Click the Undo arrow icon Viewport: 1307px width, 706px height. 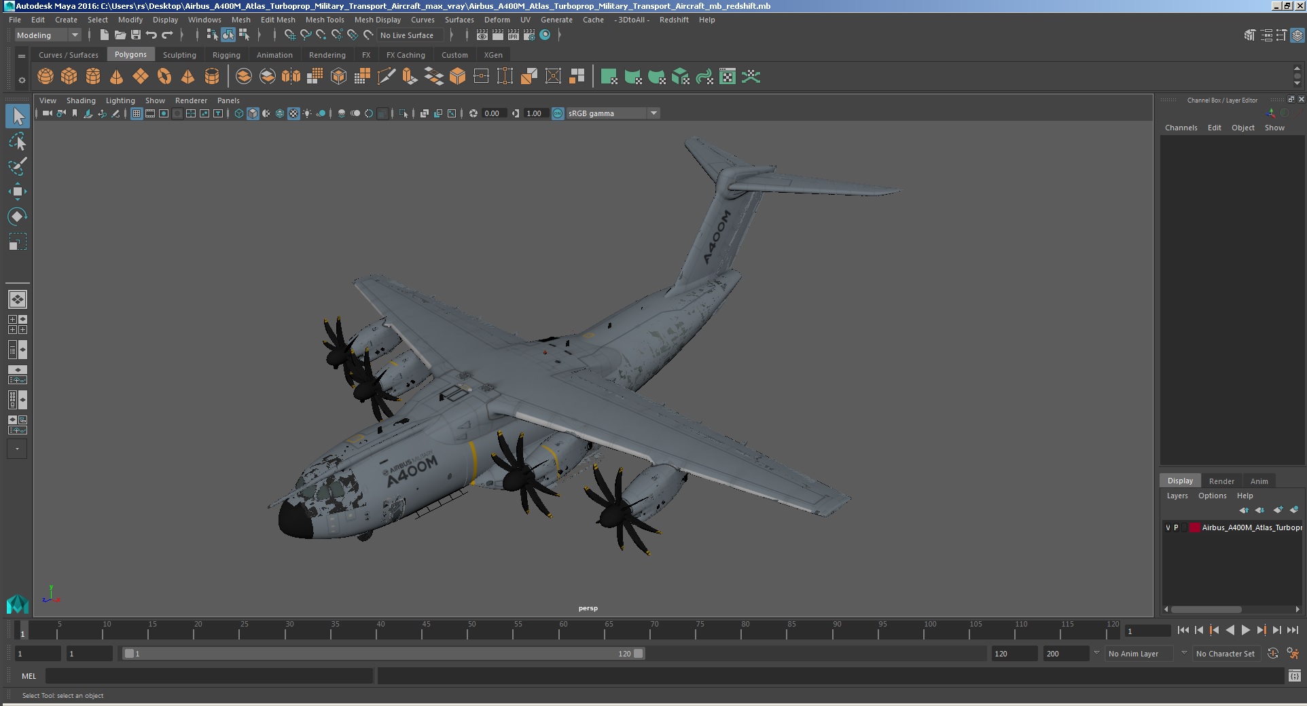click(151, 35)
